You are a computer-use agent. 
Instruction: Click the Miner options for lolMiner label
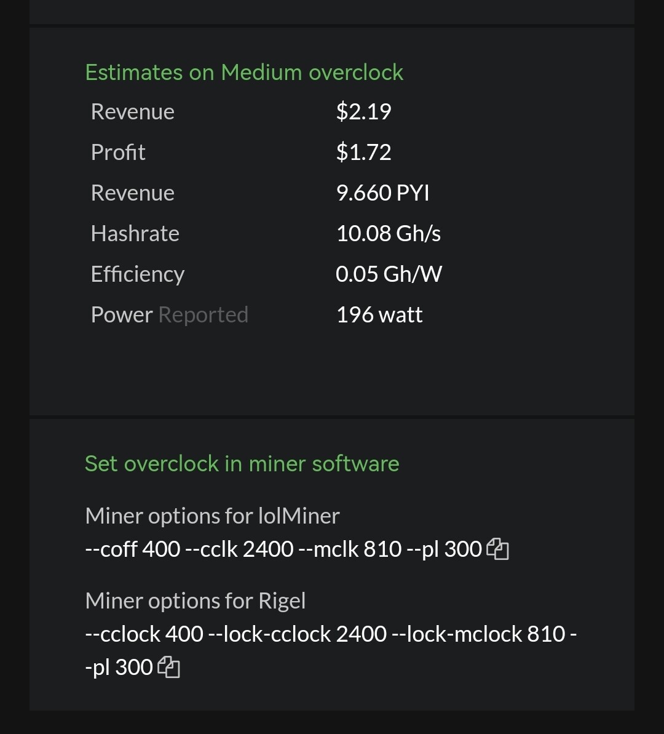[x=213, y=516]
